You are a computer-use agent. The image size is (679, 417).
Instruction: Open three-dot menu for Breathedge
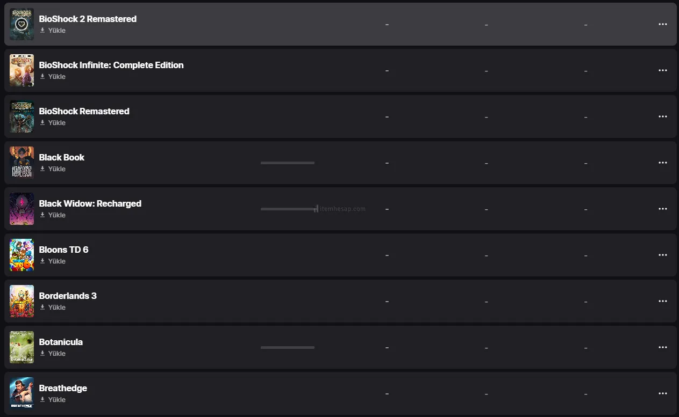coord(662,393)
